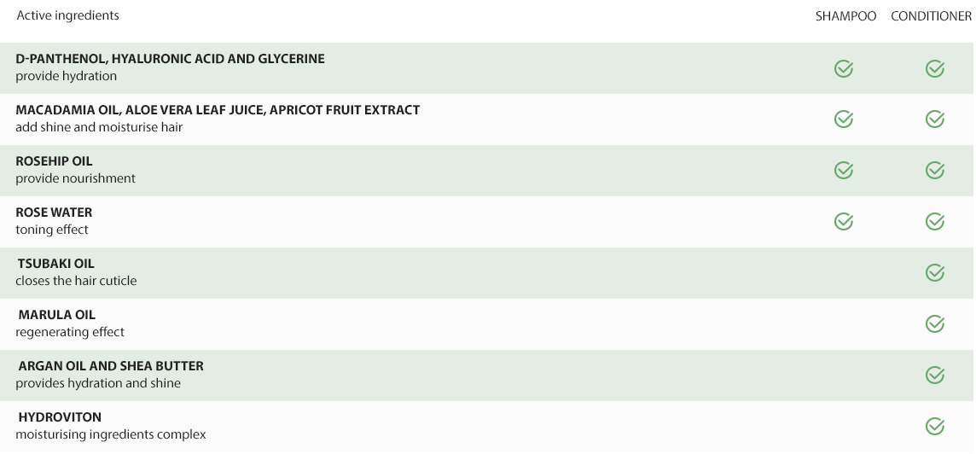This screenshot has height=454, width=976.
Task: Click the Conditioner checkmark for Argan Oil row
Action: coord(935,375)
